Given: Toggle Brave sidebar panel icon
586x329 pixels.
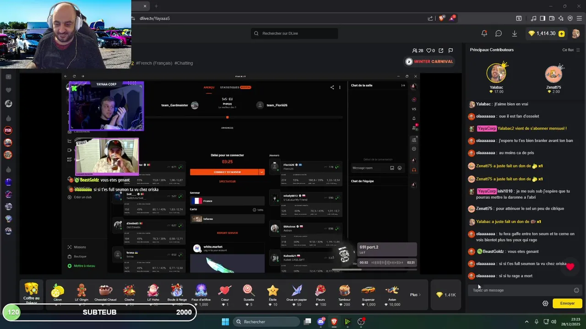Looking at the screenshot, I should pos(543,18).
